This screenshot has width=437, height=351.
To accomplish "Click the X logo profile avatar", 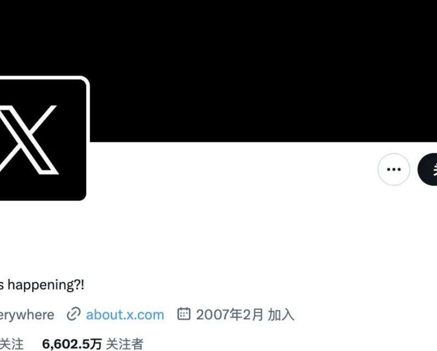I will tap(43, 139).
